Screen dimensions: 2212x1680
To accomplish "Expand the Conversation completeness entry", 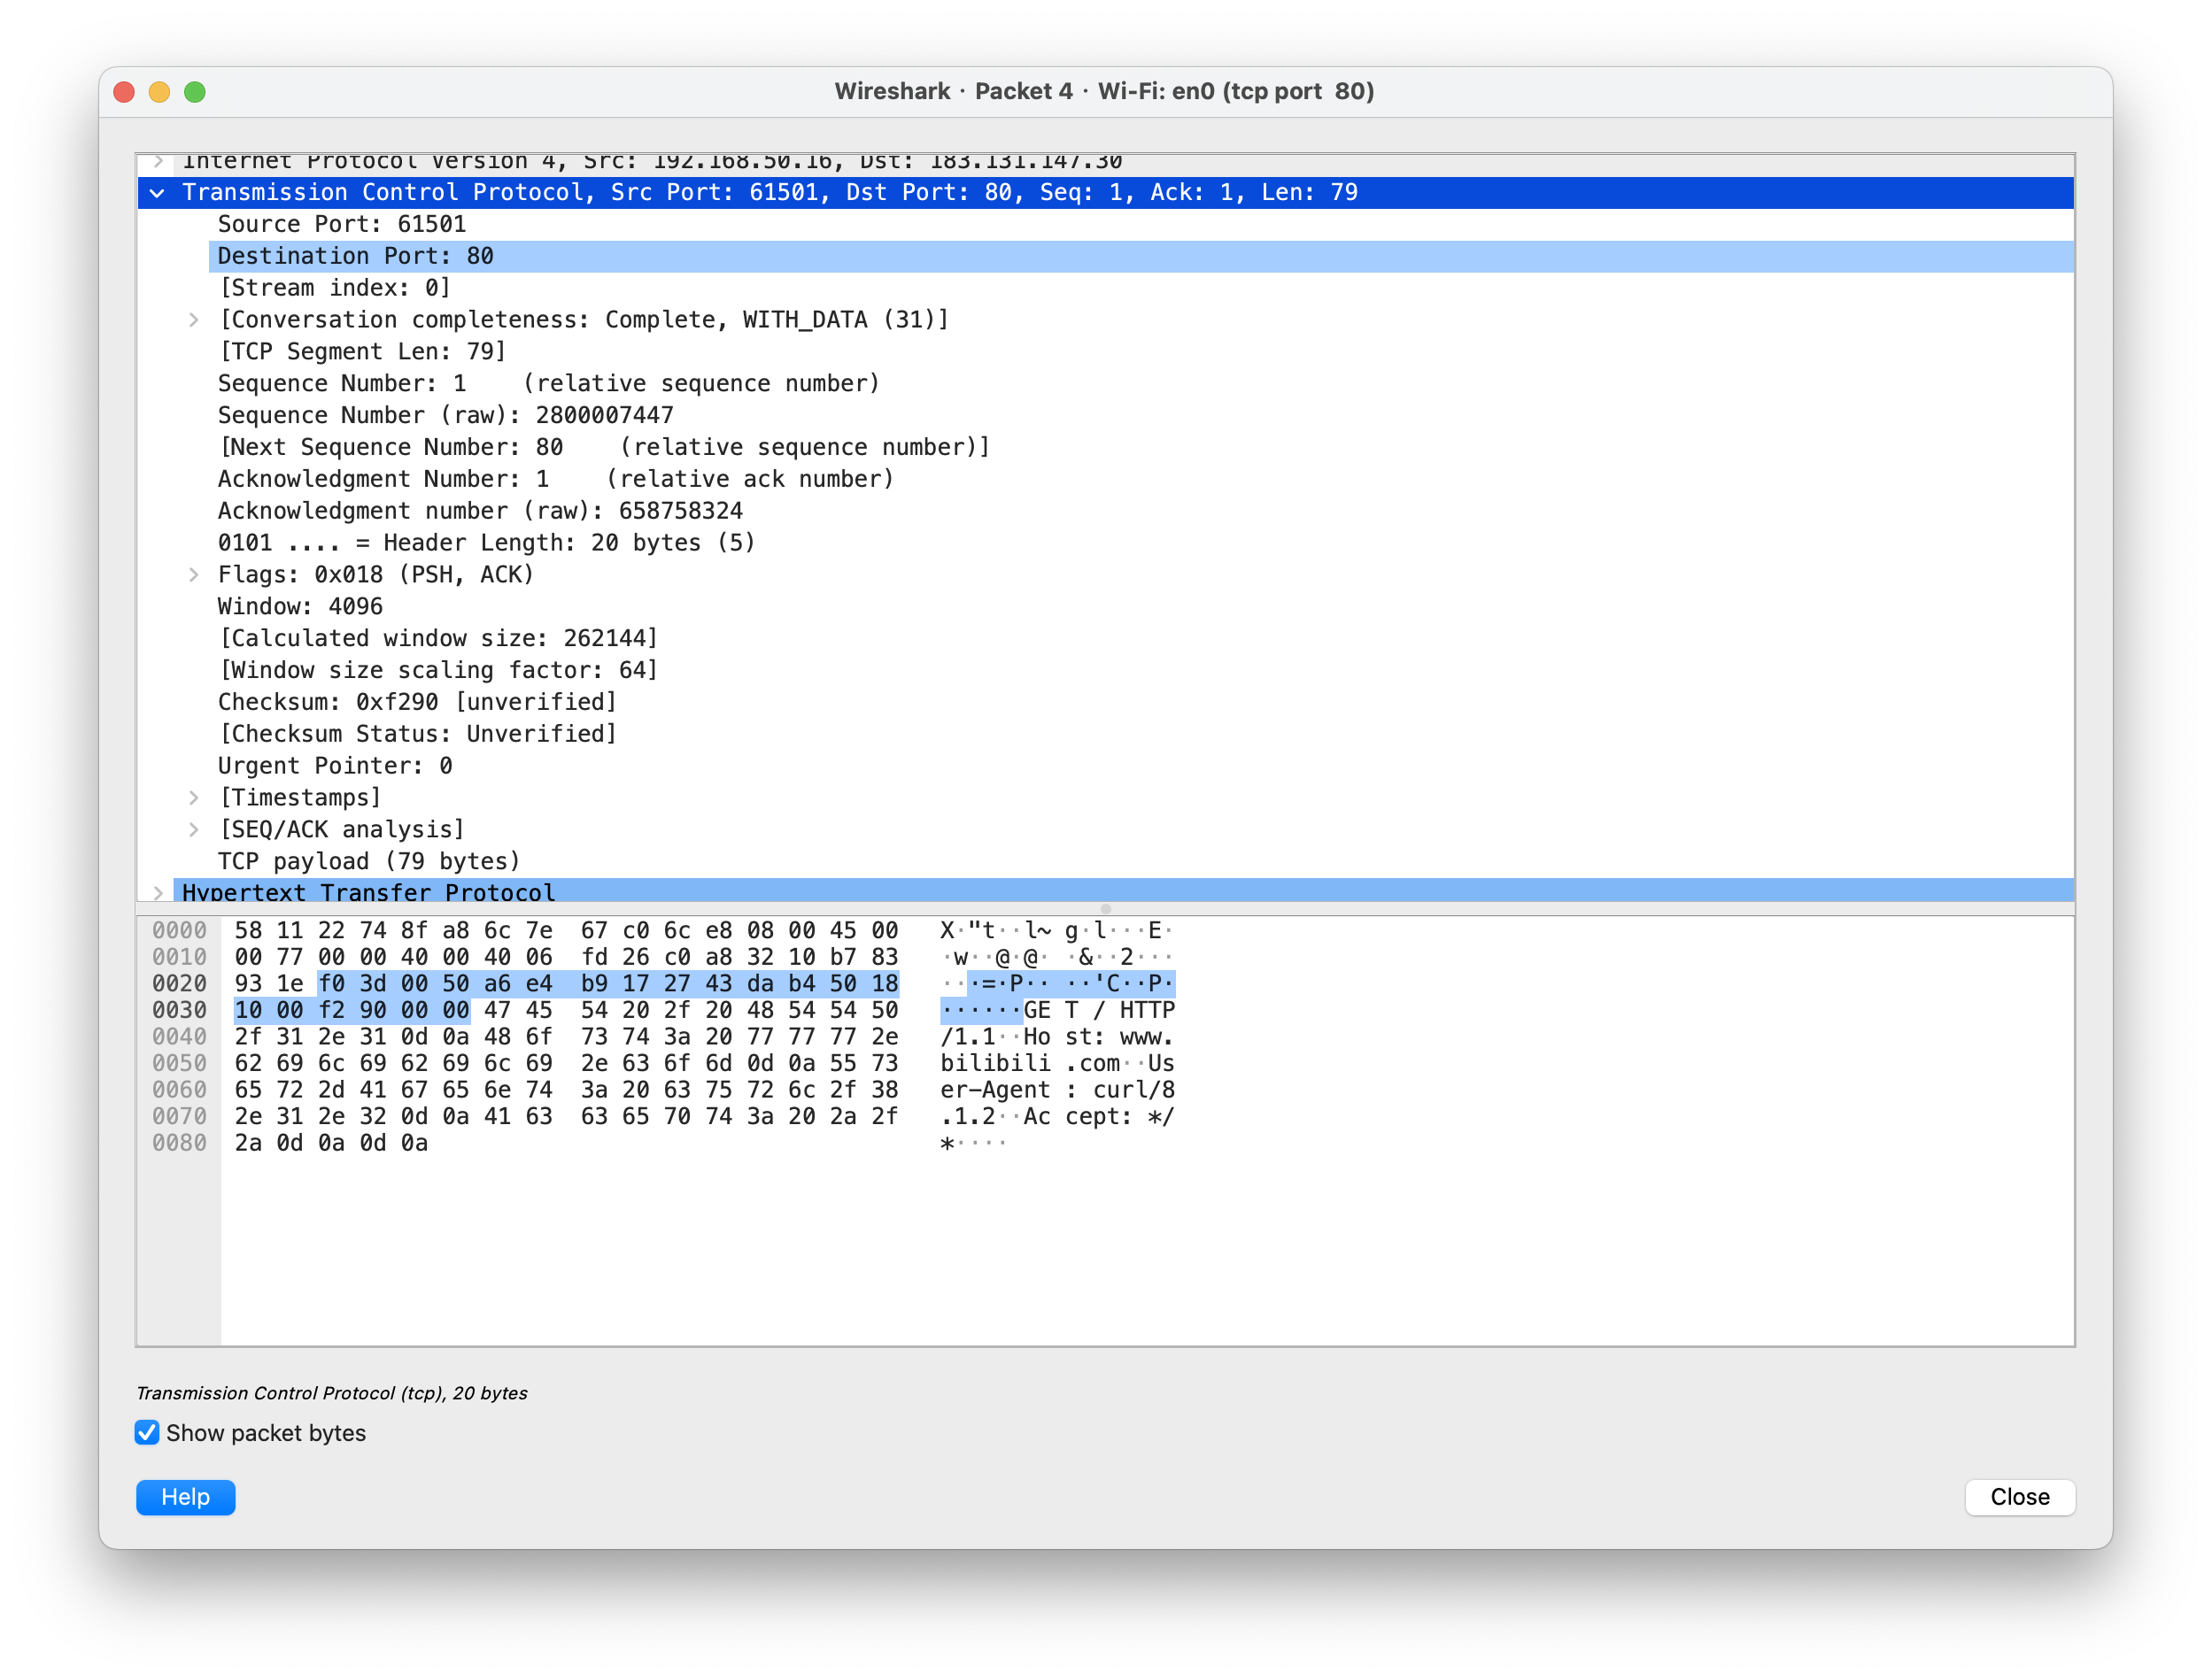I will 194,320.
